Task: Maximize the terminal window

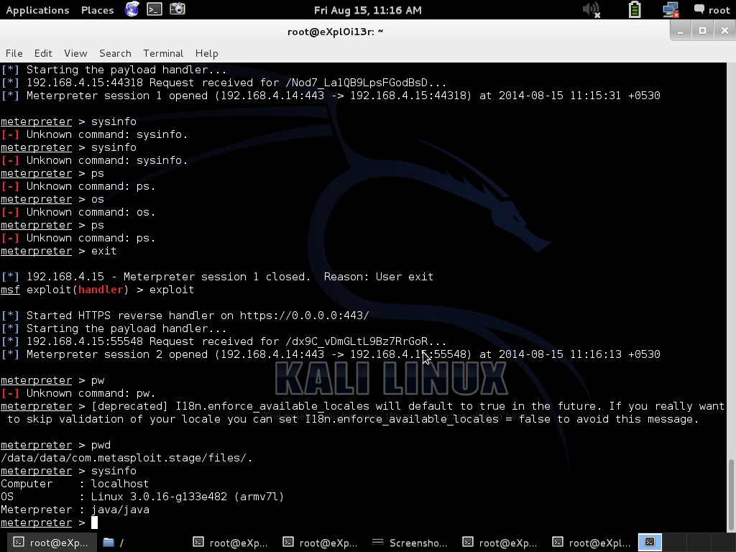Action: (x=702, y=31)
